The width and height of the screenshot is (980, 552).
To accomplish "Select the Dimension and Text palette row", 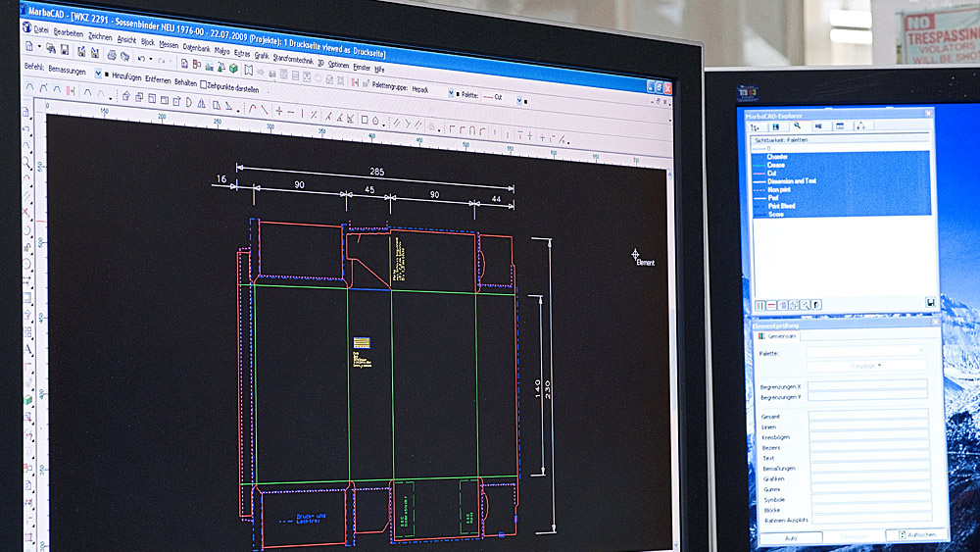I will [x=841, y=180].
